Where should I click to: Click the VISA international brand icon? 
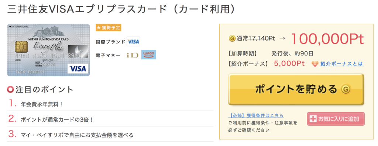click(133, 41)
